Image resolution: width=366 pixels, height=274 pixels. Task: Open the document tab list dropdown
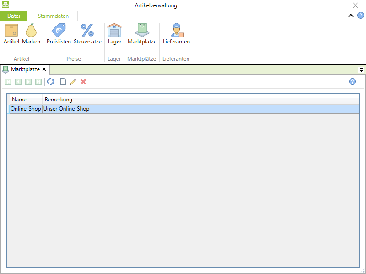(x=361, y=70)
